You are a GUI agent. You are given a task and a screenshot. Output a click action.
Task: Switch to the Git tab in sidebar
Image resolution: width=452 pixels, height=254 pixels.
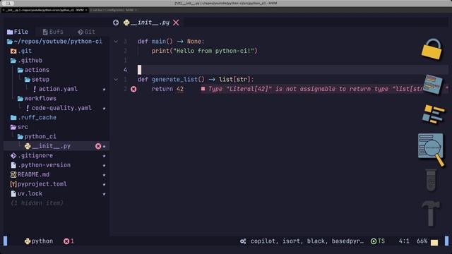click(x=86, y=32)
